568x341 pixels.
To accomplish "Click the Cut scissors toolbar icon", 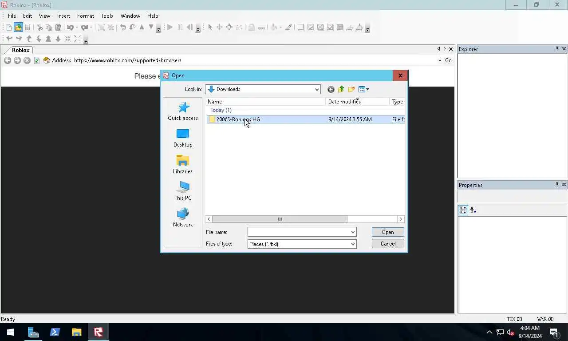I will 39,28.
